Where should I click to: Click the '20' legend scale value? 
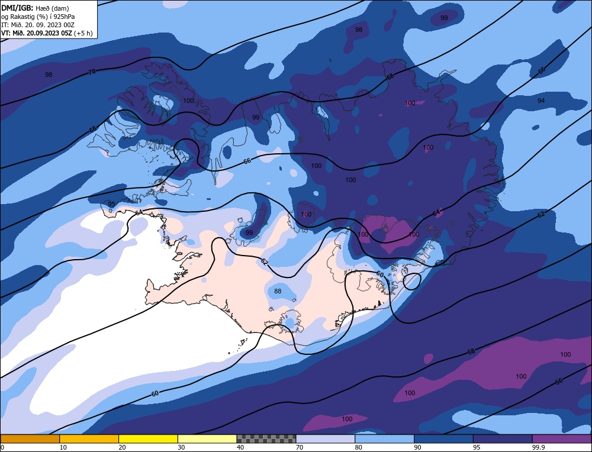tap(122, 447)
